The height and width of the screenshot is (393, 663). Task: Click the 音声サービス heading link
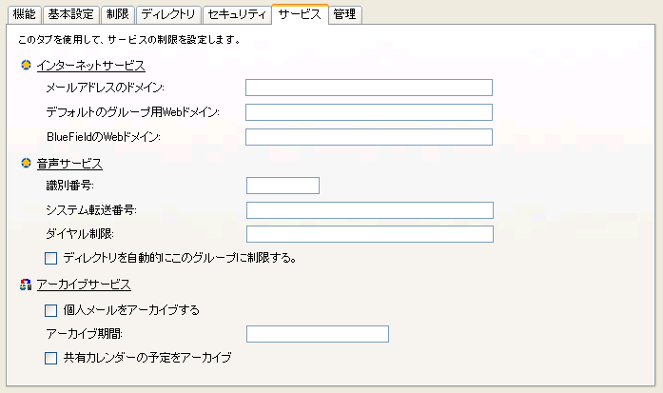68,164
